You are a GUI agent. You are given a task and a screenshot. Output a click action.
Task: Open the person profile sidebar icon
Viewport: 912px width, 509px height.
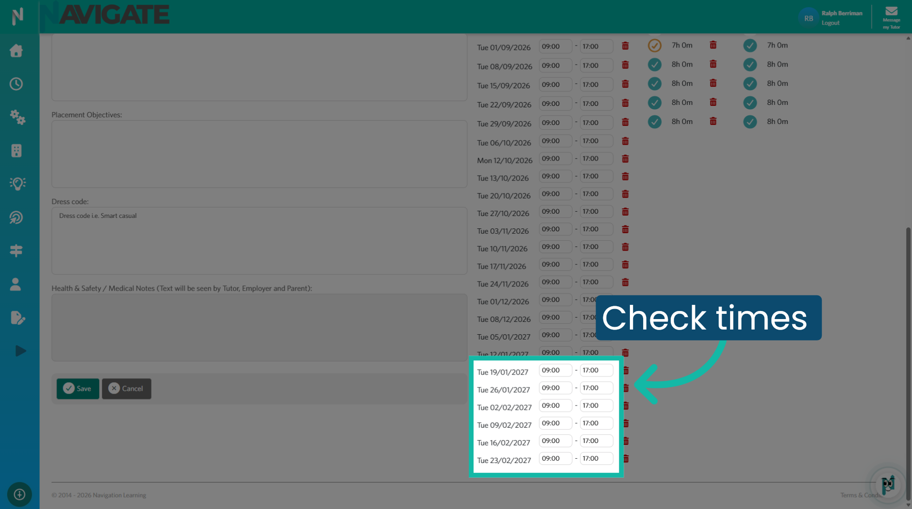pos(16,284)
